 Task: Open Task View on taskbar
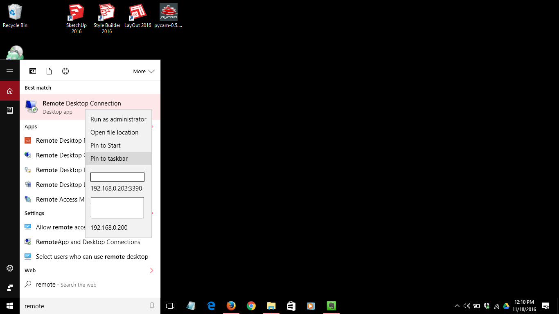click(x=170, y=306)
